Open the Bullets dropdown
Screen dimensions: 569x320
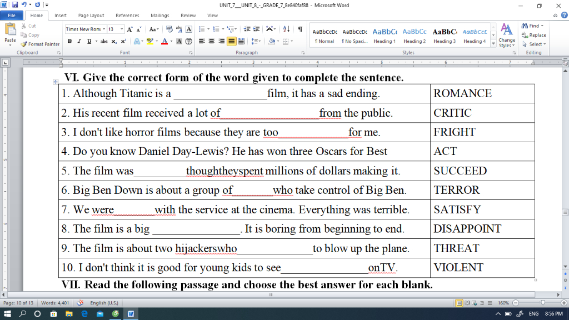[x=208, y=29]
